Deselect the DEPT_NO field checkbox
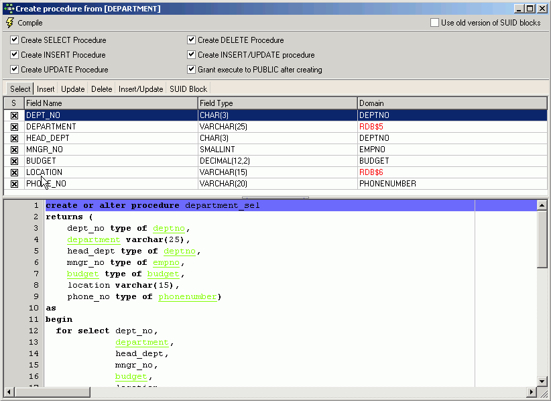 (x=14, y=115)
